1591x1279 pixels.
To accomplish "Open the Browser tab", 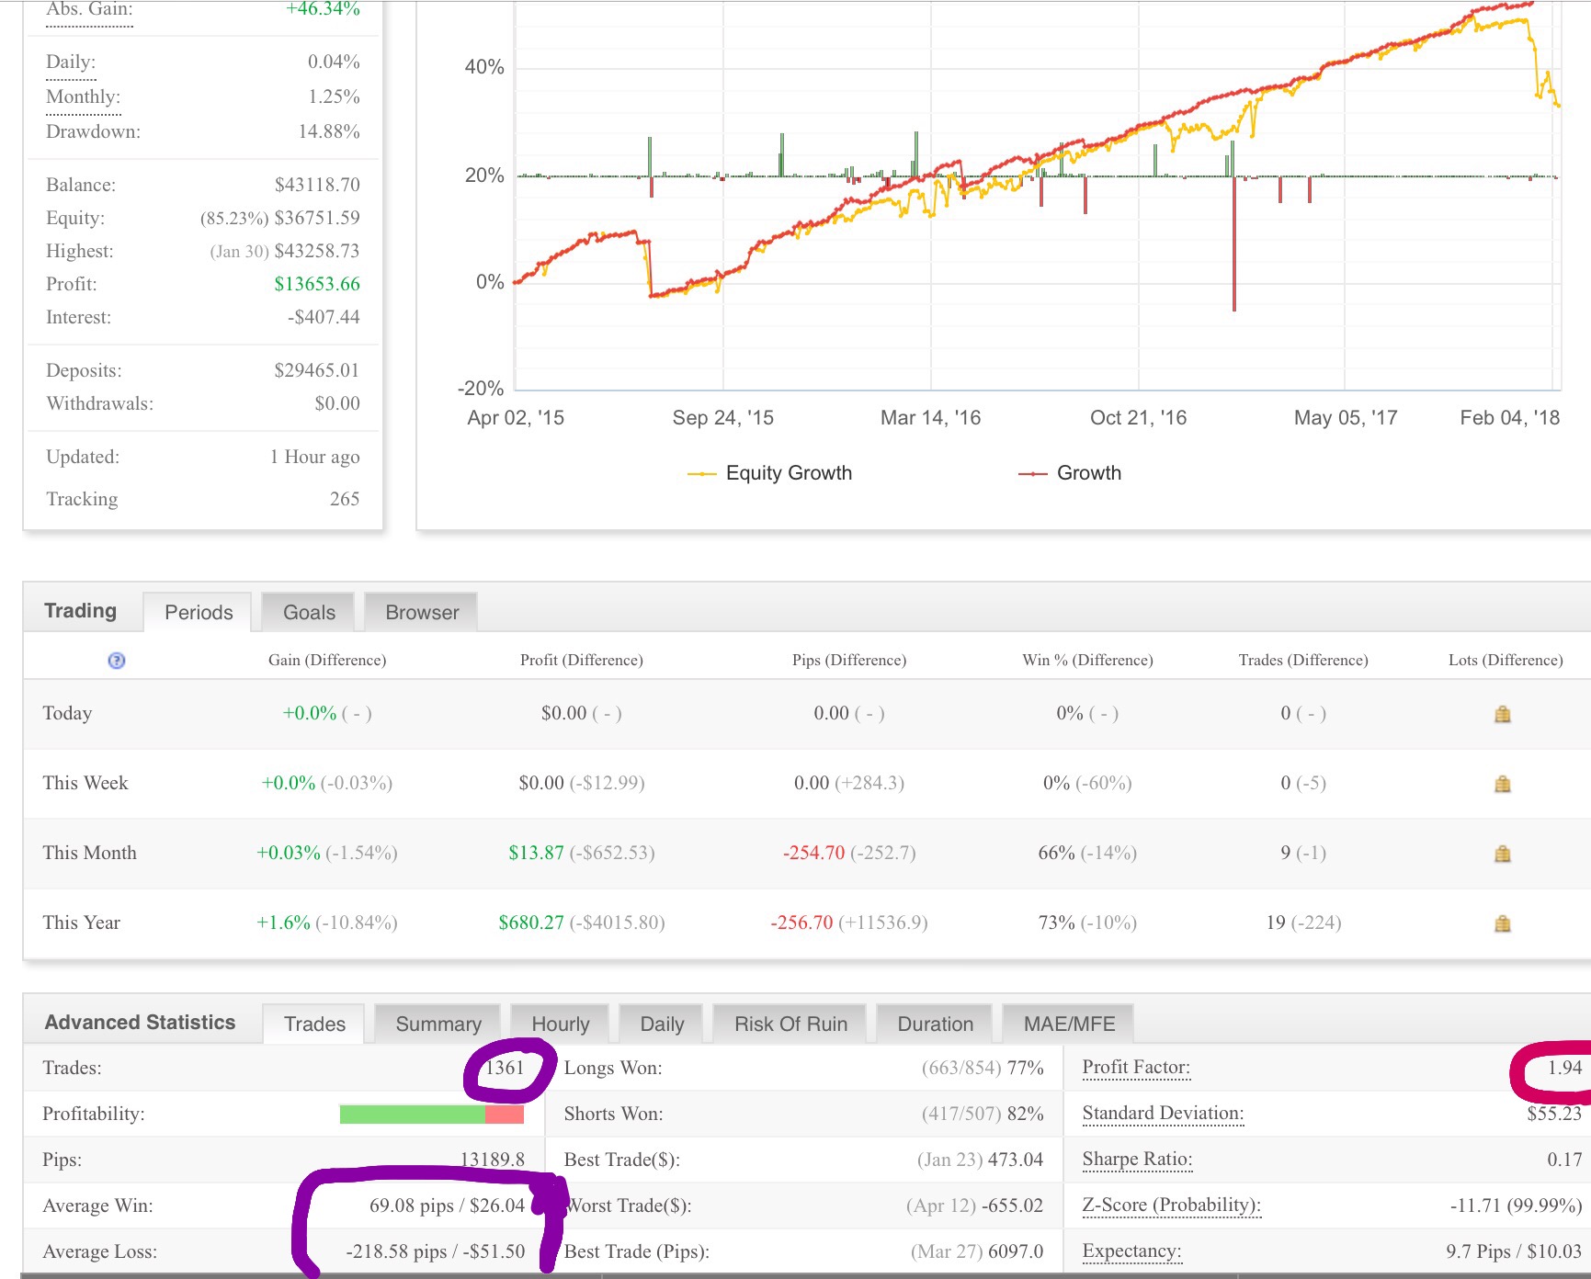I will pyautogui.click(x=422, y=613).
